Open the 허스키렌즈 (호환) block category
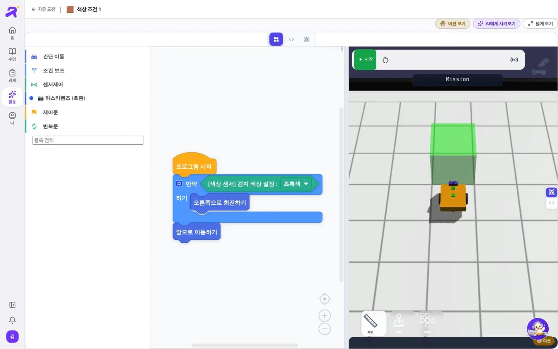558x349 pixels. pyautogui.click(x=88, y=98)
